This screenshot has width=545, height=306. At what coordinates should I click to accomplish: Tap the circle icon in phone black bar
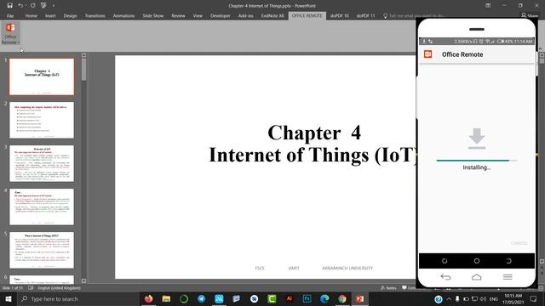pyautogui.click(x=477, y=261)
